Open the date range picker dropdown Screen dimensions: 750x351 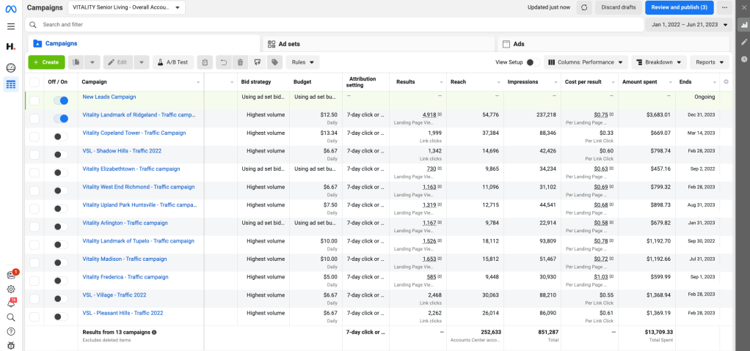[x=689, y=24]
